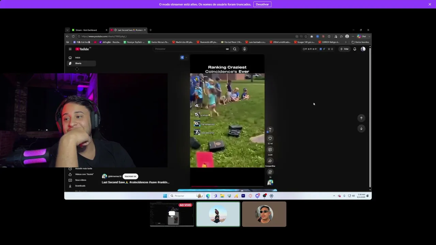Screen dimensions: 436x245
Task: Go to the YouTube logo home
Action: point(82,49)
